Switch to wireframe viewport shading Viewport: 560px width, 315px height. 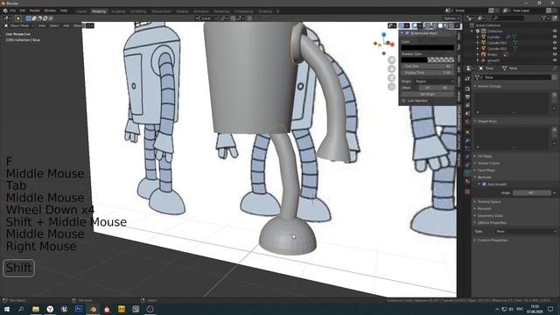[435, 25]
